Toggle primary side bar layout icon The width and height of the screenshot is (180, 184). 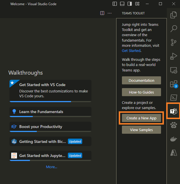pyautogui.click(x=115, y=4)
